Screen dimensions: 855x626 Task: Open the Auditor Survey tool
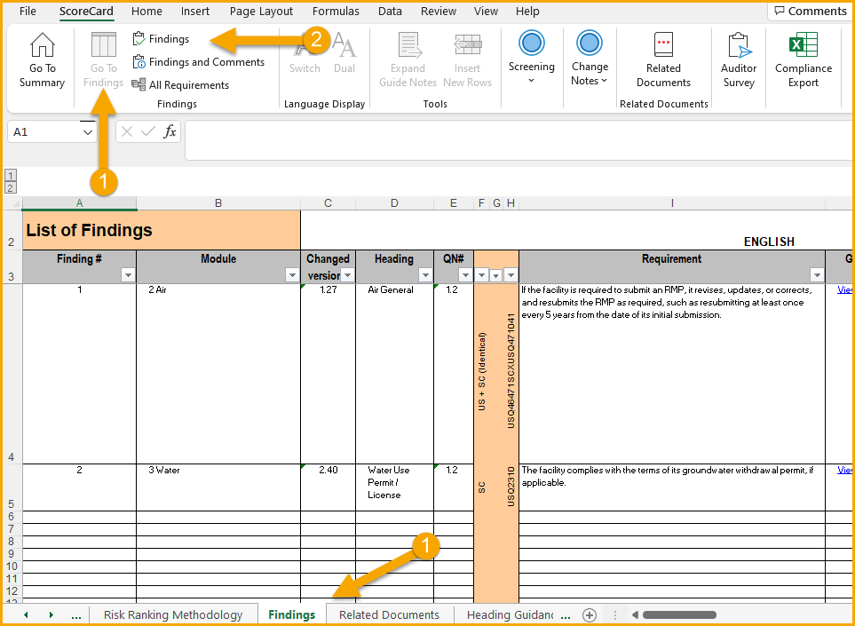click(x=738, y=59)
